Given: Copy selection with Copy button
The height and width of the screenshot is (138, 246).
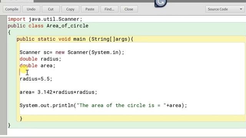Looking at the screenshot, I should tap(70, 9).
